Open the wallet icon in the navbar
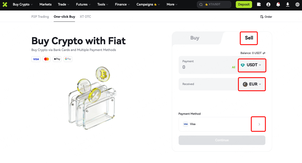The height and width of the screenshot is (163, 302). coord(259,4)
